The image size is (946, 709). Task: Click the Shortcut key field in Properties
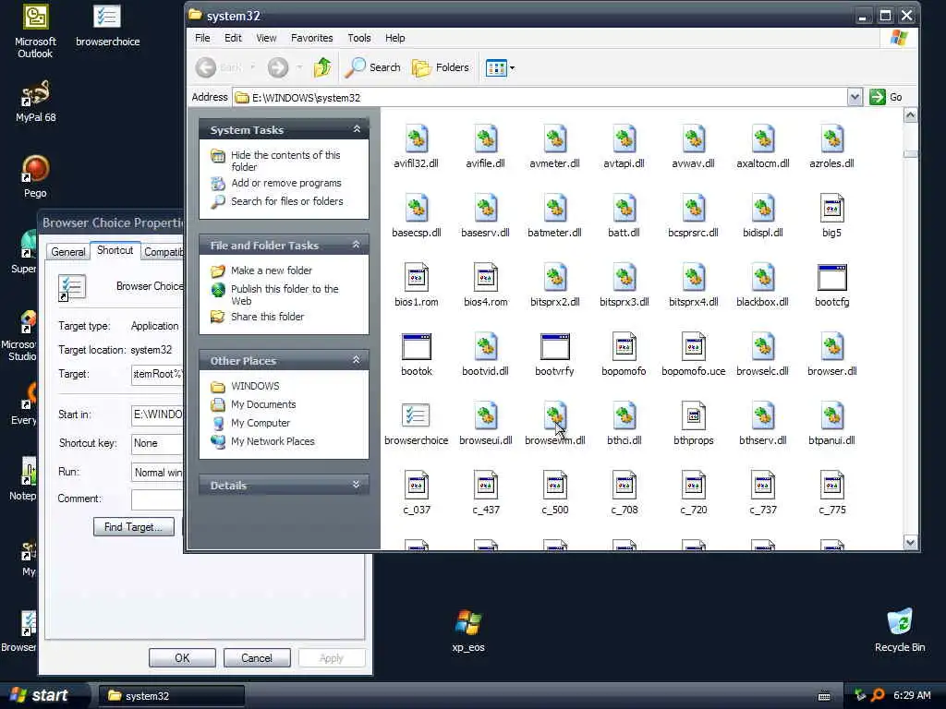(157, 444)
